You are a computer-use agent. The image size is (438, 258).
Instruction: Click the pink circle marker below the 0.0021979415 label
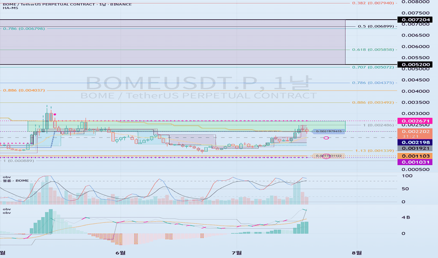tap(326, 138)
